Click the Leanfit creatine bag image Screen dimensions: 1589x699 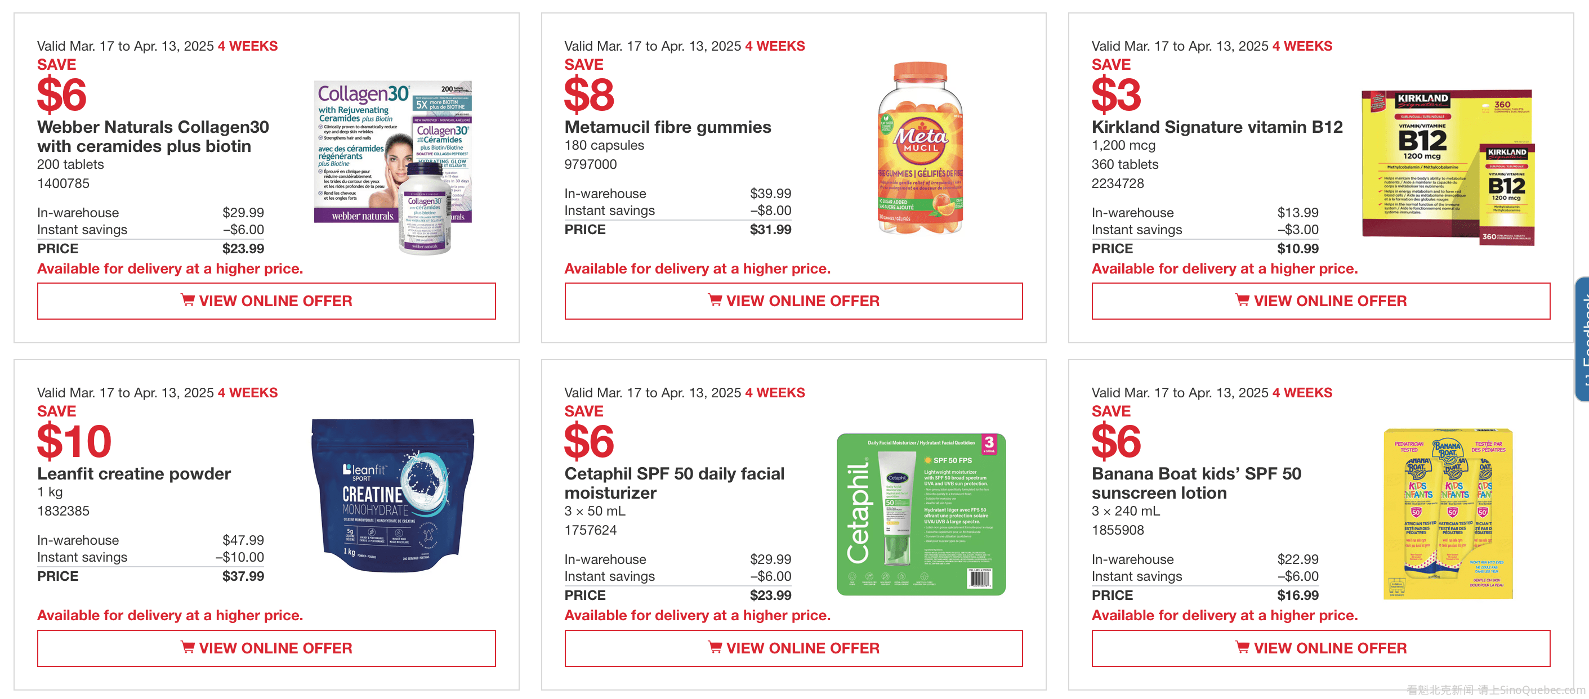tap(393, 495)
